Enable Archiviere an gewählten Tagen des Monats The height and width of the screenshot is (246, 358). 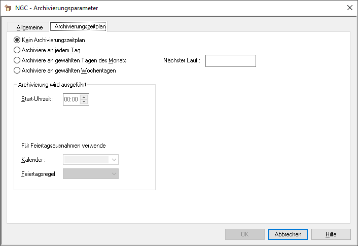click(x=17, y=60)
